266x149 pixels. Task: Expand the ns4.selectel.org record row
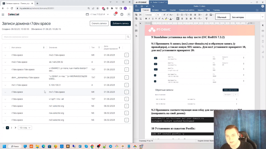point(5,113)
